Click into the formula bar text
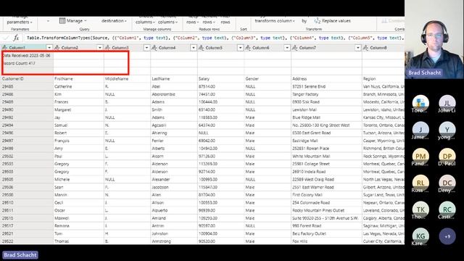The height and width of the screenshot is (261, 464). pyautogui.click(x=215, y=38)
